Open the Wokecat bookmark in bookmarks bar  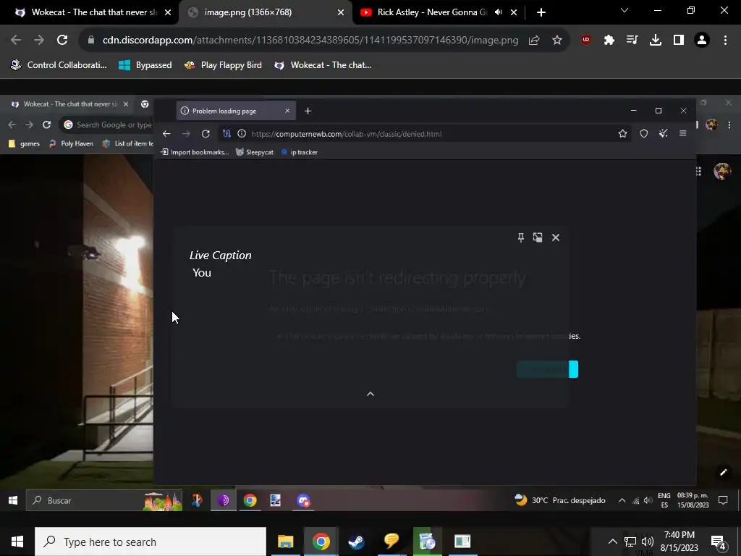click(x=323, y=65)
